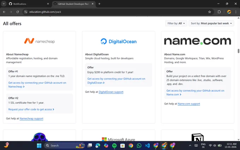
Task: Click the scrollbar up arrow
Action: pos(239,18)
